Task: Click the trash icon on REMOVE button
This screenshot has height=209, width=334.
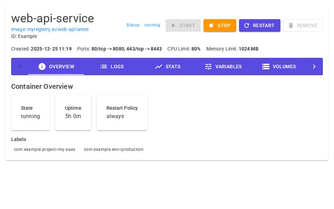Action: [x=291, y=25]
